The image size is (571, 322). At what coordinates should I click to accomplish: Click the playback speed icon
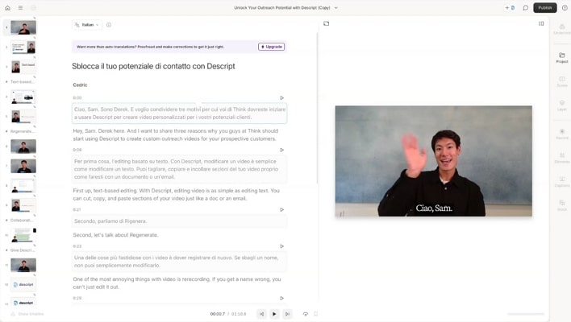click(305, 314)
